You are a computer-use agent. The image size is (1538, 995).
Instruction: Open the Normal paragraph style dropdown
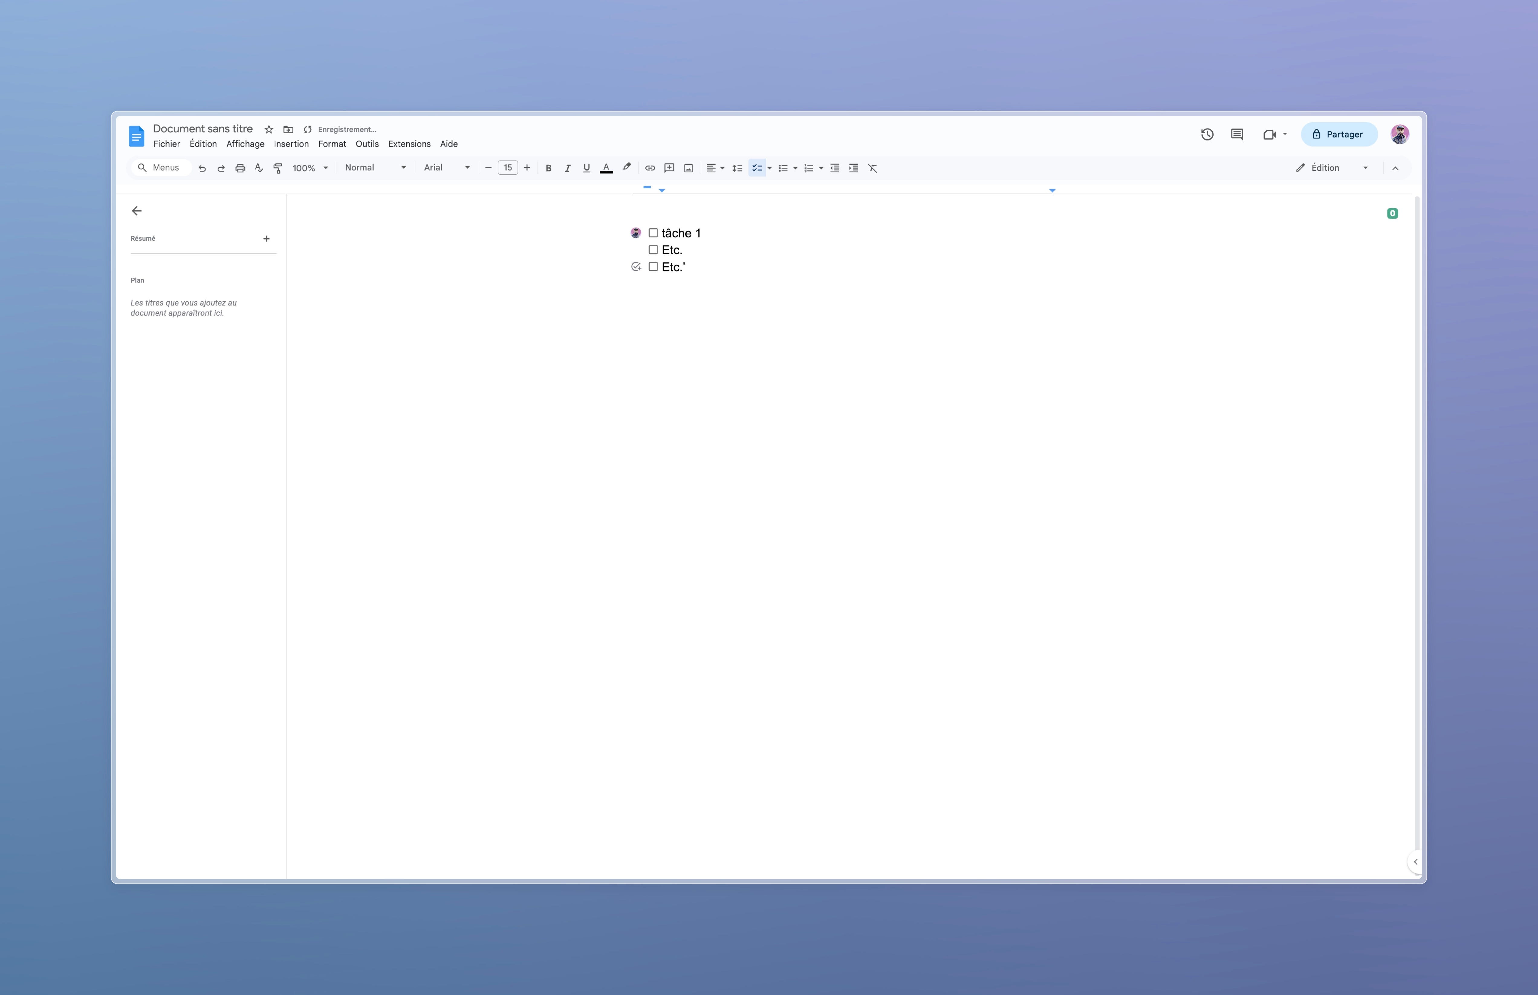(x=375, y=168)
